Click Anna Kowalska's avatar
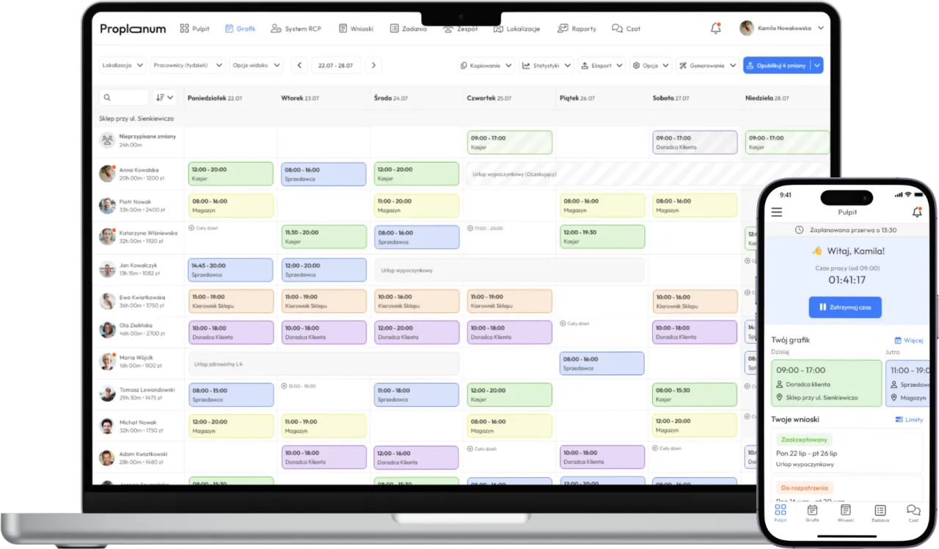939x549 pixels. [107, 173]
